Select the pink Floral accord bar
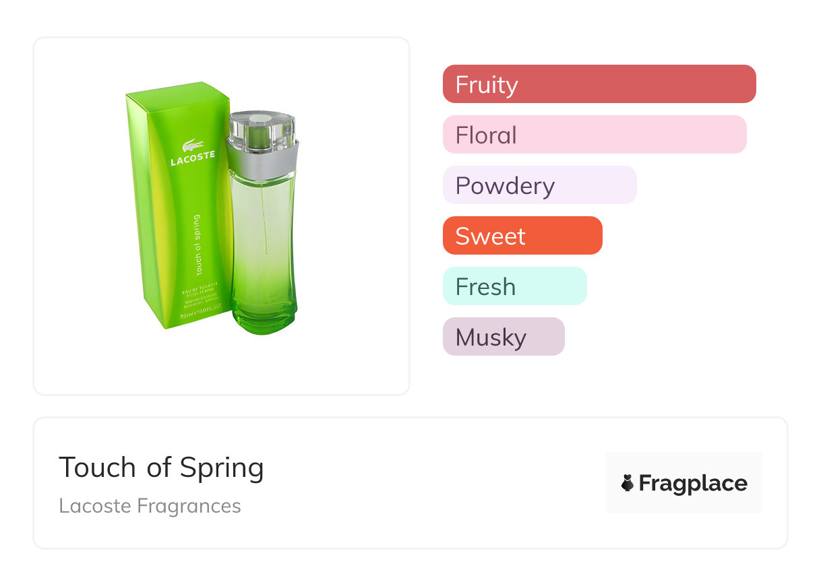 pyautogui.click(x=594, y=135)
